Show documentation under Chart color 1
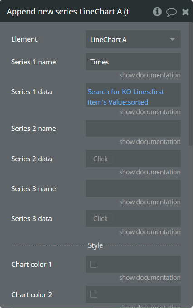Image resolution: width=193 pixels, height=308 pixels. [x=150, y=278]
